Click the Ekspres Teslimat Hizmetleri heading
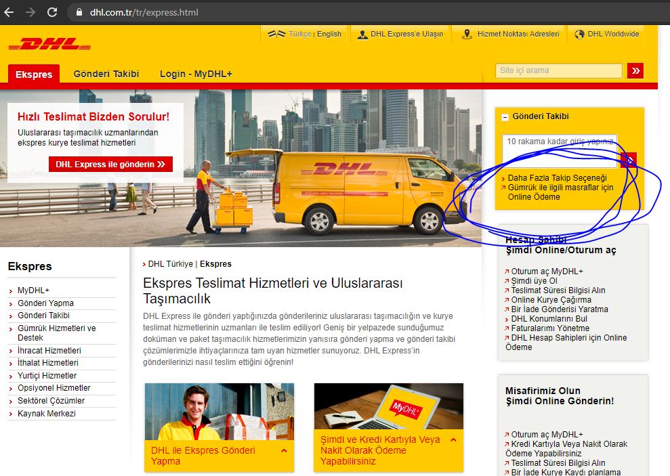The width and height of the screenshot is (670, 476). click(x=272, y=290)
